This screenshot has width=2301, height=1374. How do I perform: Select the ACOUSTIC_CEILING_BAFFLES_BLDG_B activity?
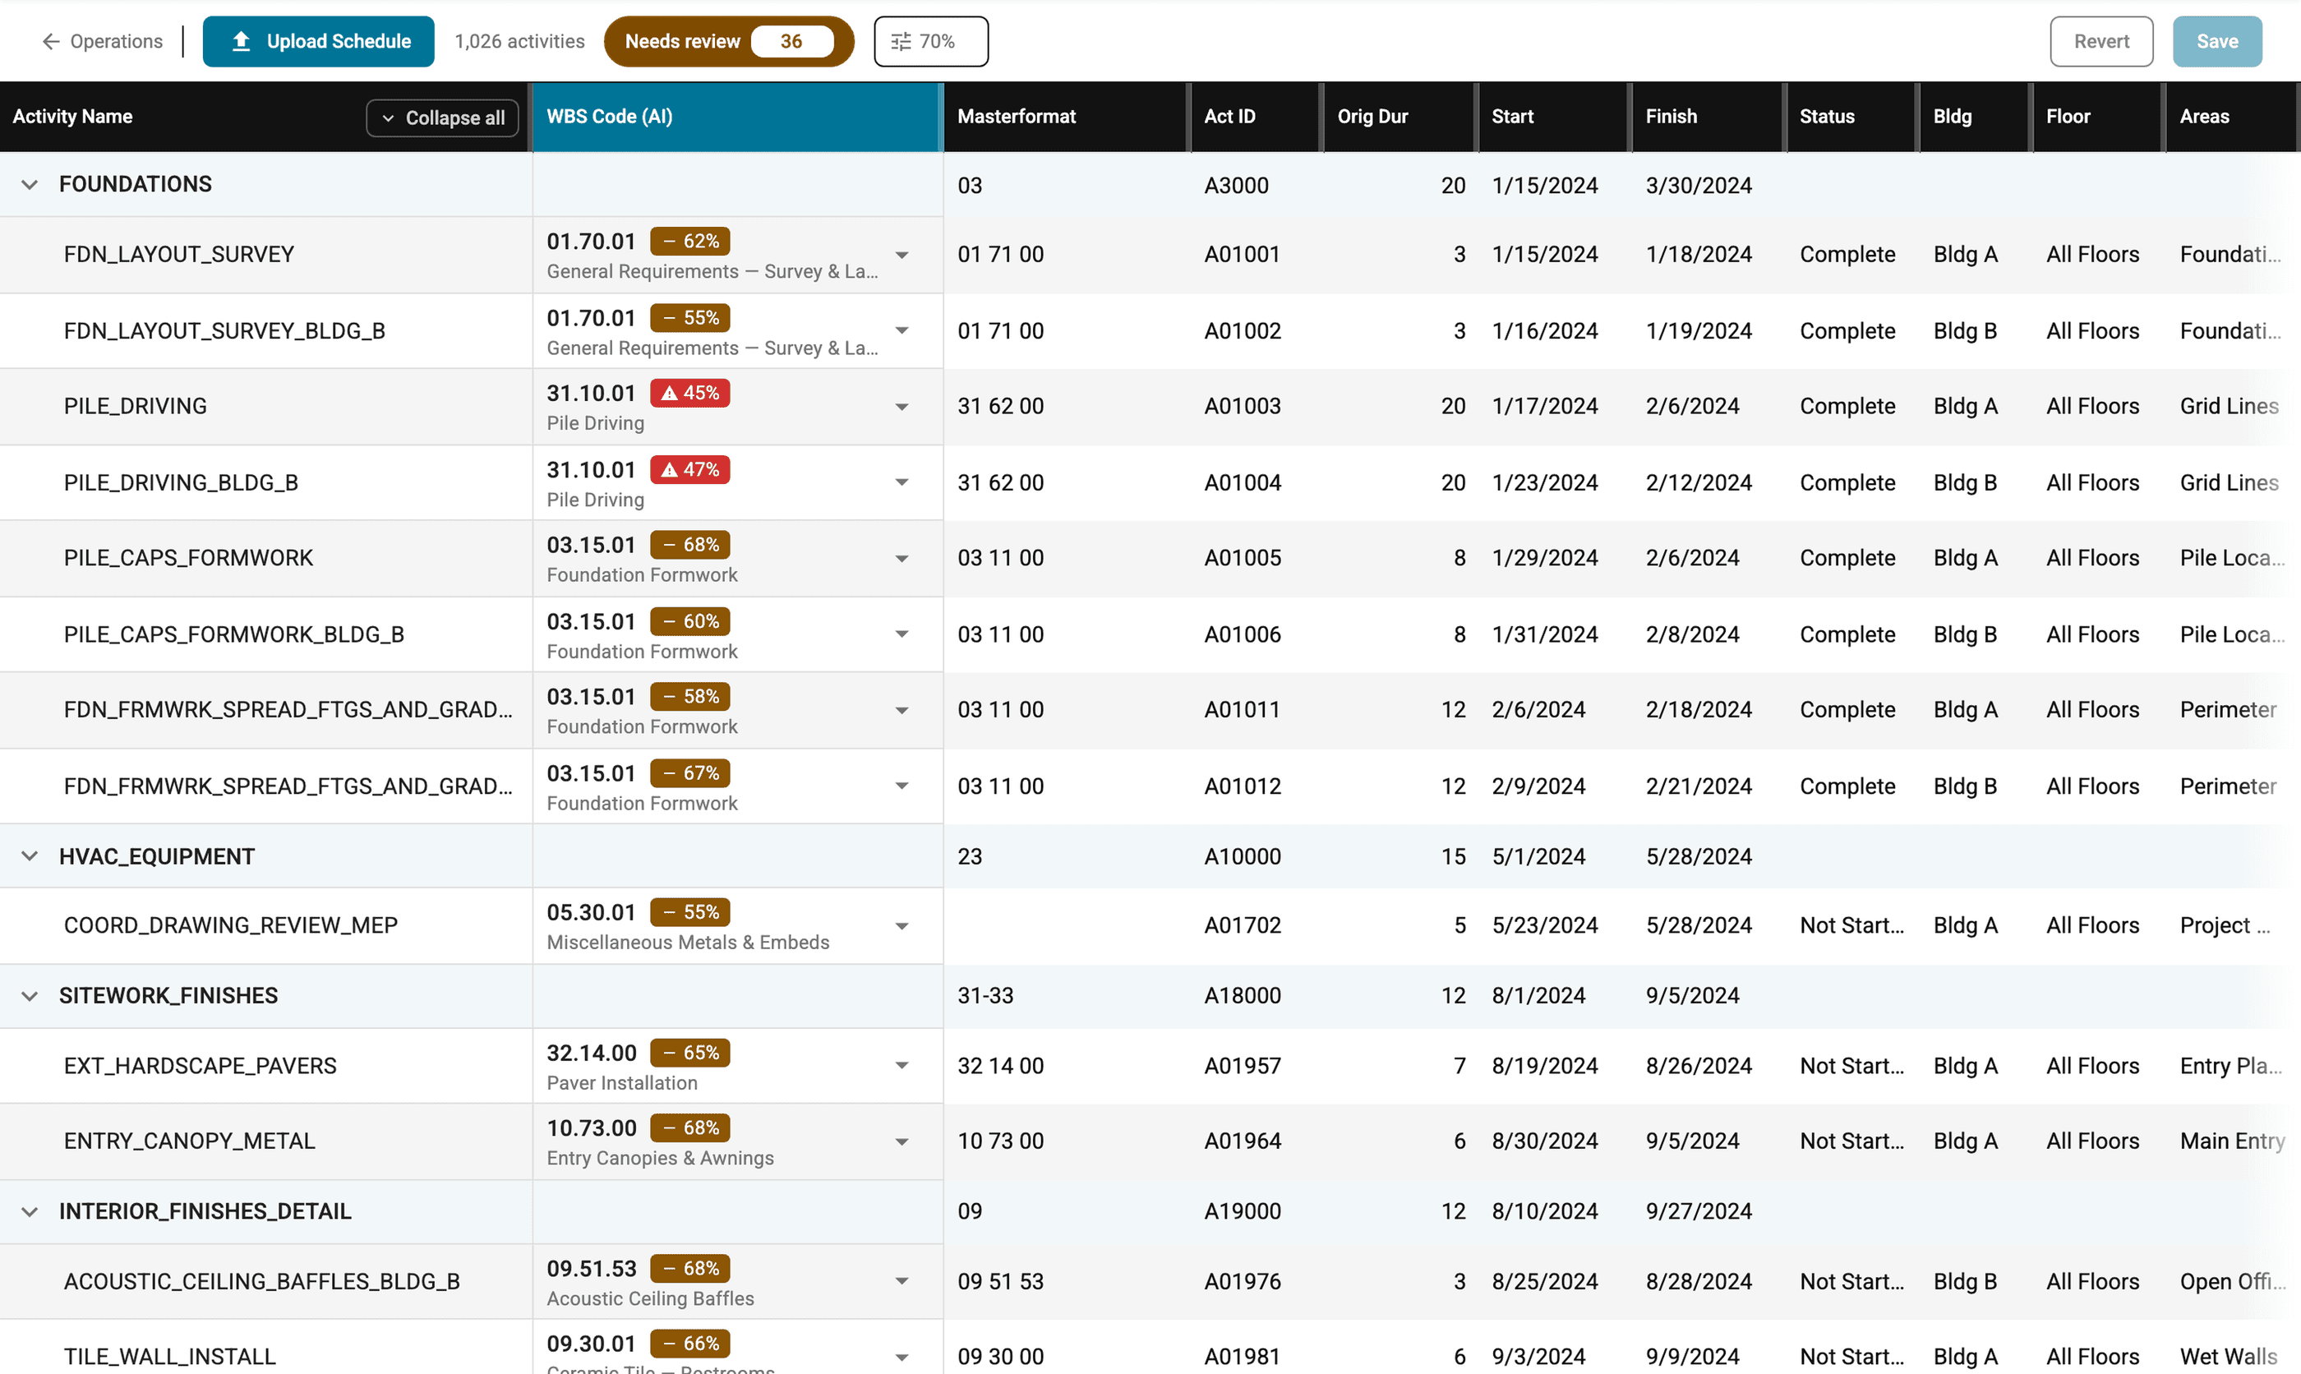point(262,1281)
